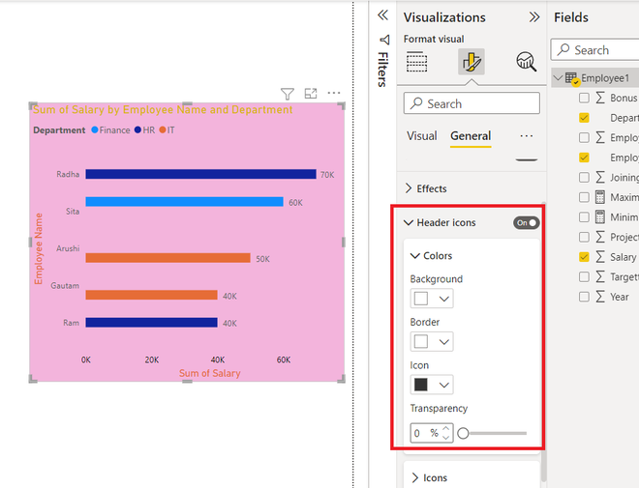Screen dimensions: 639x488
Task: Open focus mode icon above the chart
Action: point(311,94)
